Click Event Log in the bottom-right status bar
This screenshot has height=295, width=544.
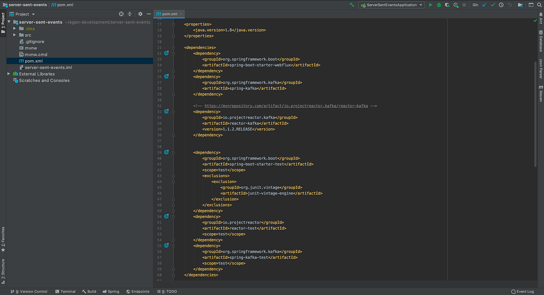pos(522,291)
